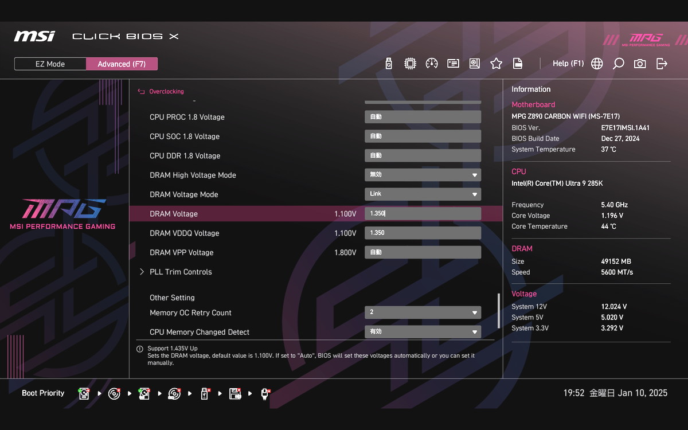Click the memory profile card icon

(453, 64)
